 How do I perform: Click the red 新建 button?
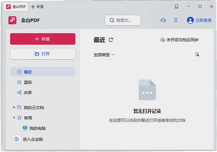coord(43,39)
